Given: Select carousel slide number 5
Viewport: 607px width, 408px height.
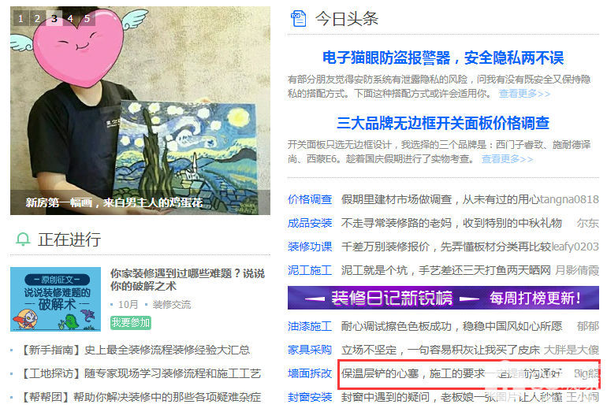Looking at the screenshot, I should [87, 18].
